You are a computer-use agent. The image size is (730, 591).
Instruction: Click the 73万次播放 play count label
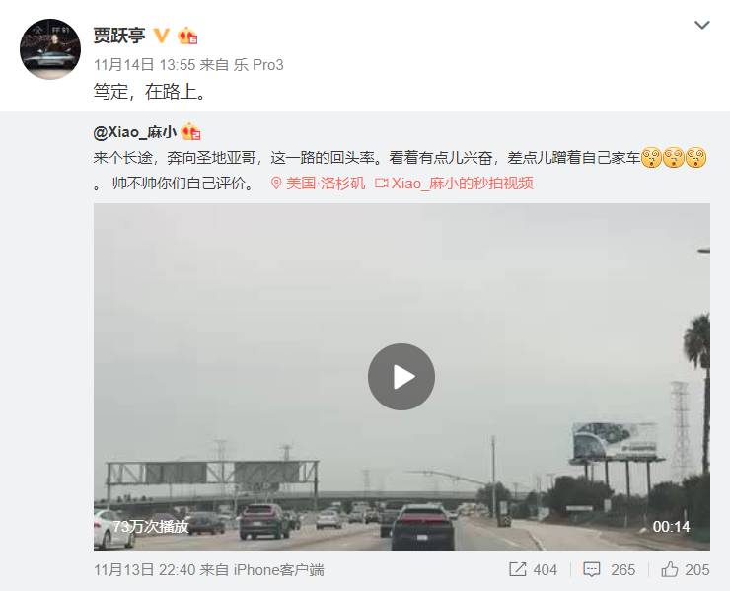[151, 526]
